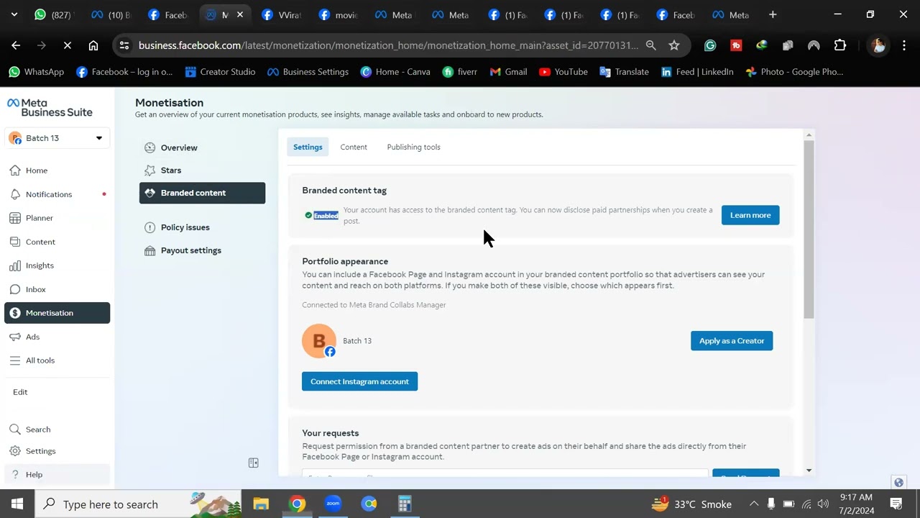Open the WhatsApp bookmark
The image size is (920, 518).
[36, 72]
